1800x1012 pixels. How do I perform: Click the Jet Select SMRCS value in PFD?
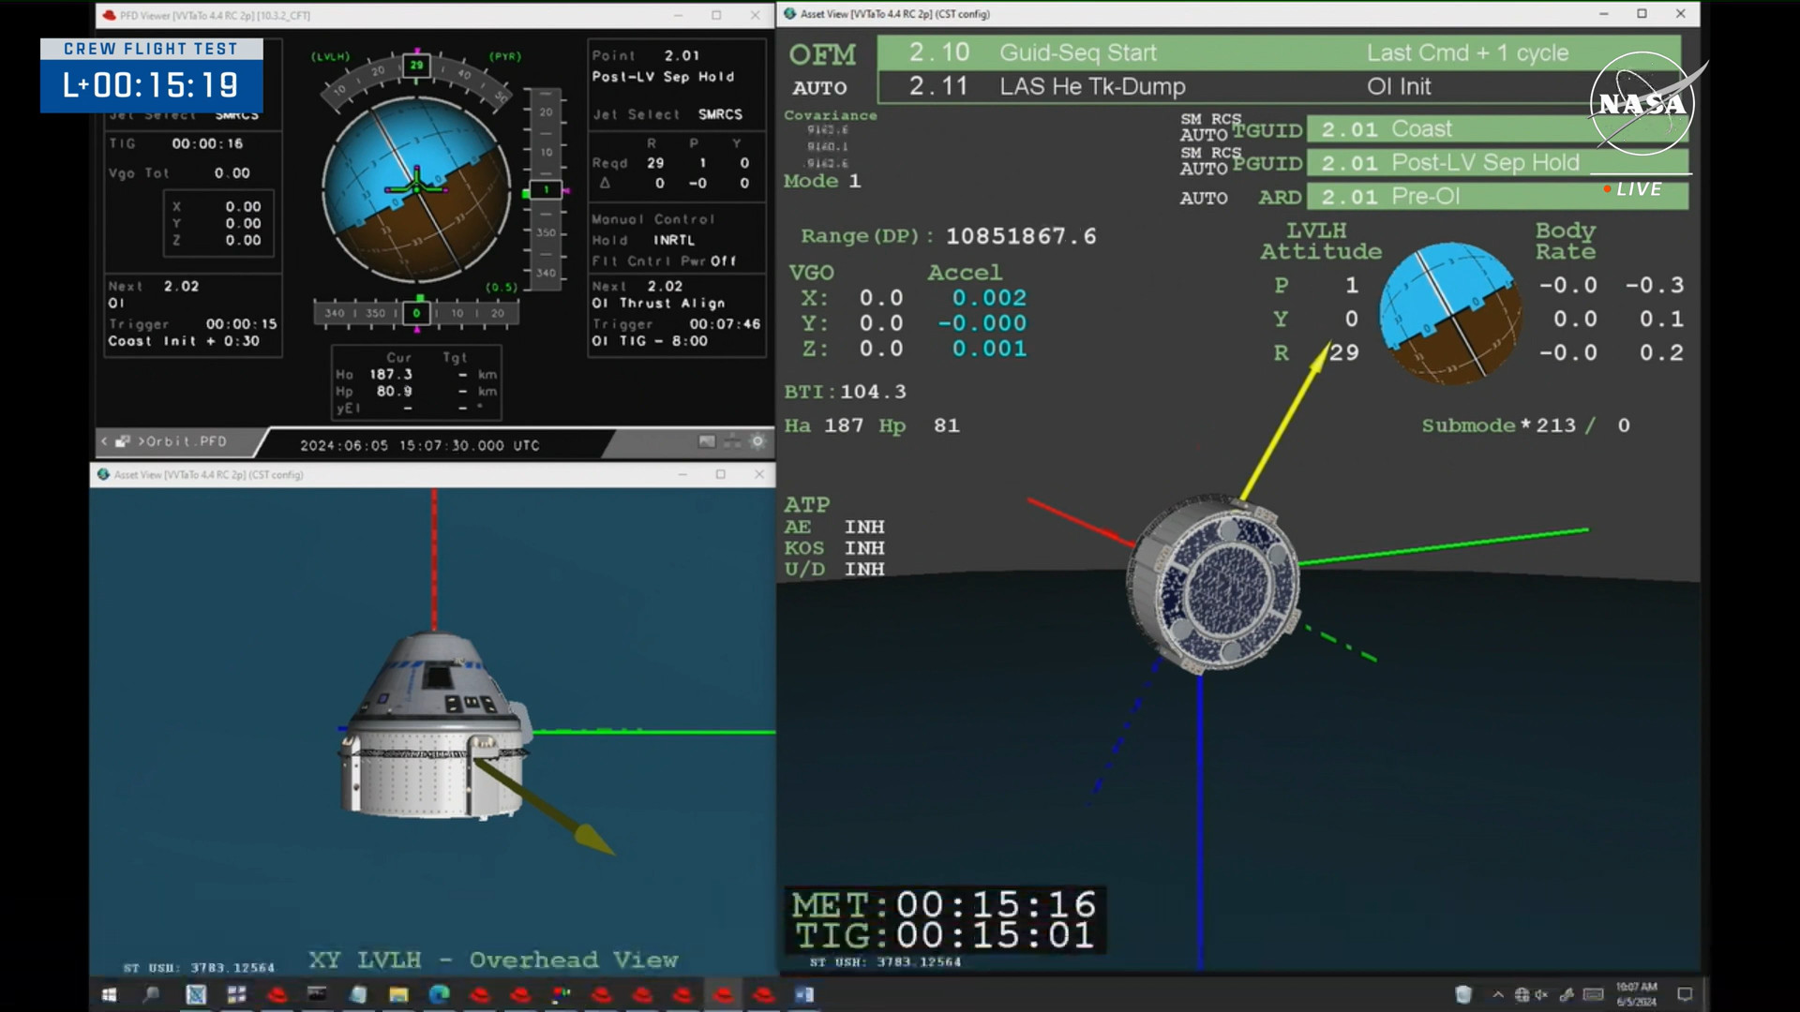click(x=720, y=114)
